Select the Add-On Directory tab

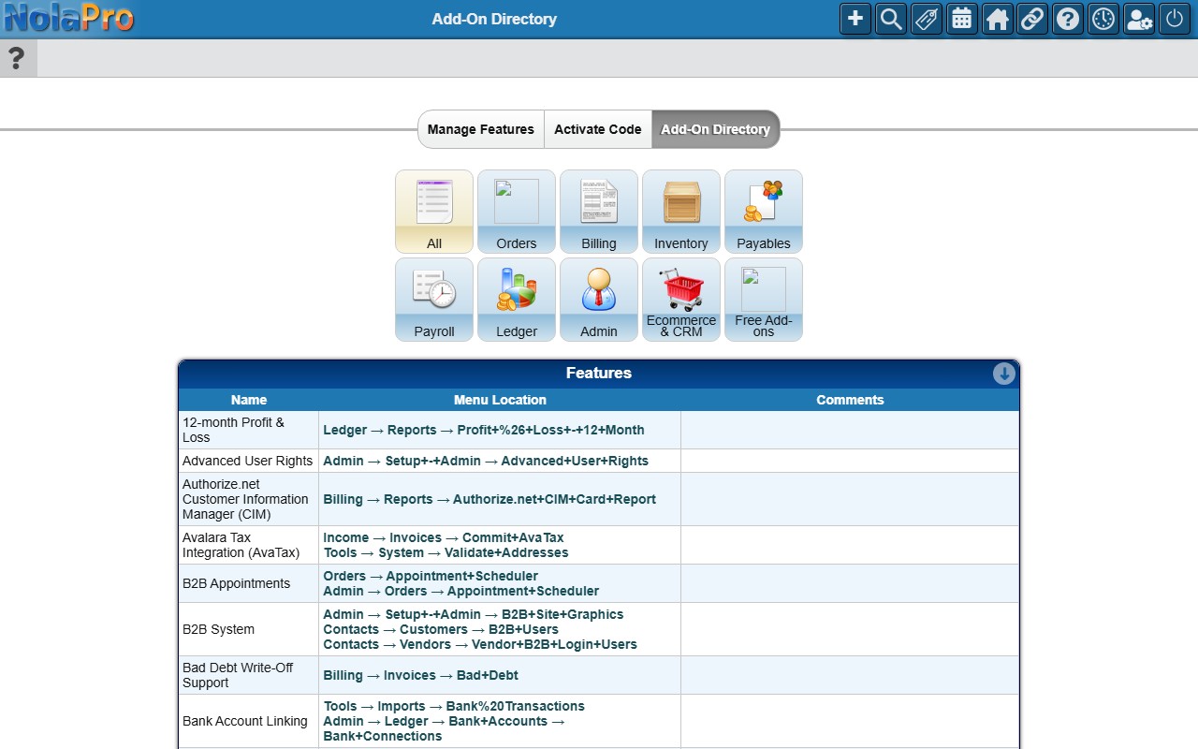716,129
